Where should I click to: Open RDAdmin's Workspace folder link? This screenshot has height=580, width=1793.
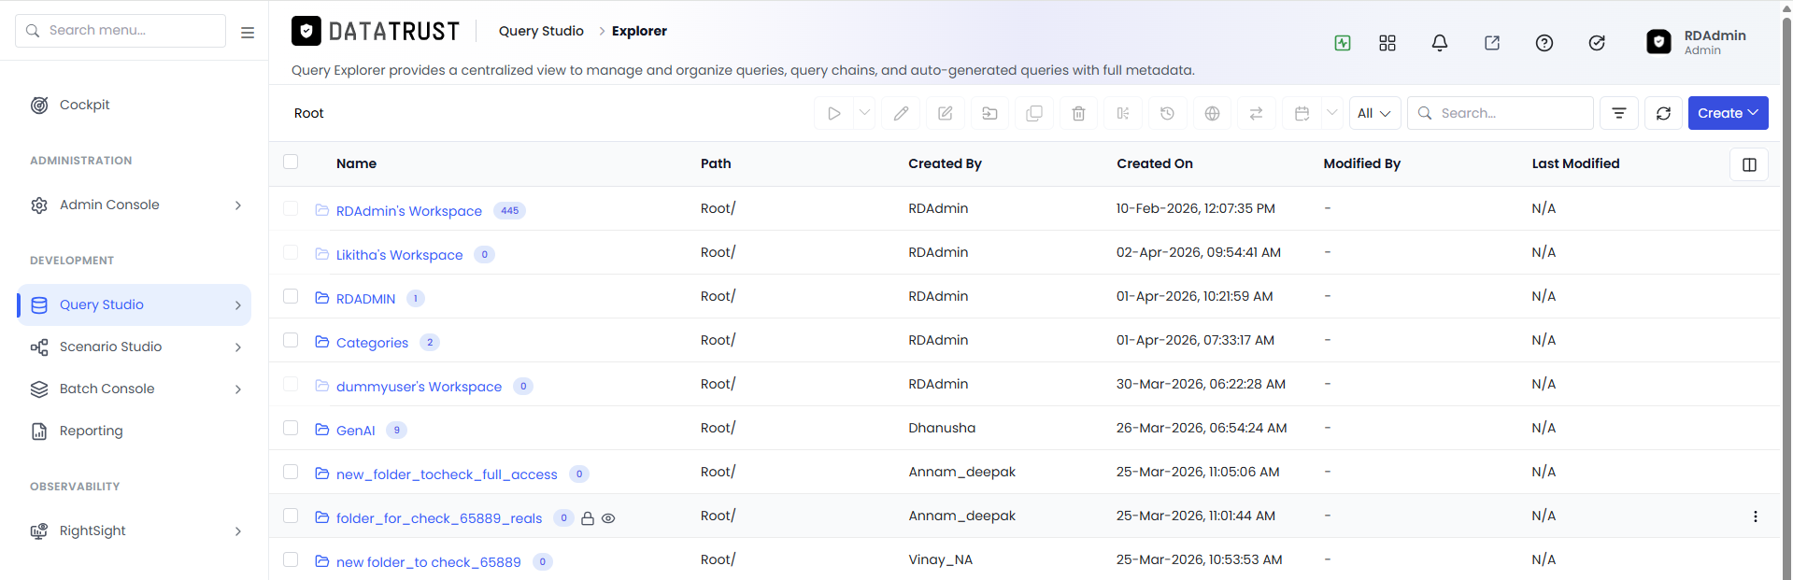tap(408, 211)
